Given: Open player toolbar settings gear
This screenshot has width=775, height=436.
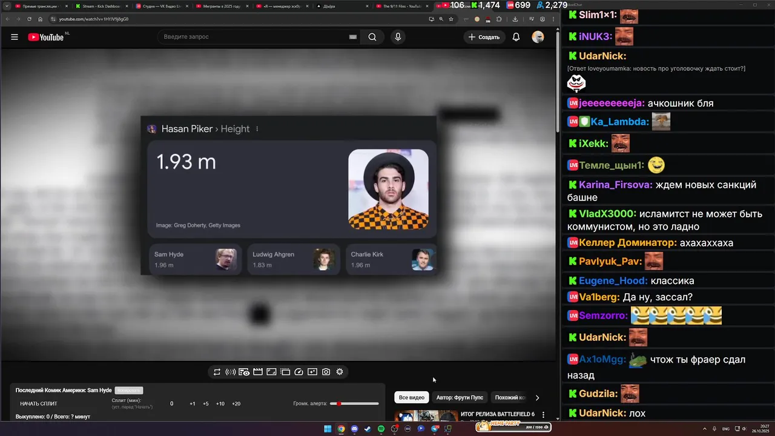Looking at the screenshot, I should [x=340, y=372].
